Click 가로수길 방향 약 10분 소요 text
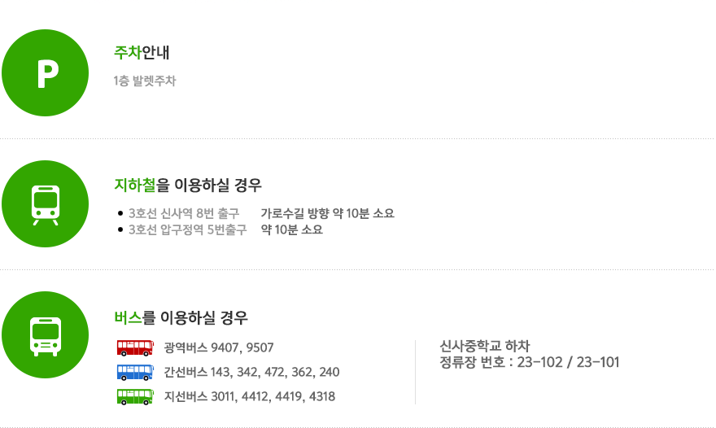Viewport: 716px width, 428px height. (x=327, y=213)
